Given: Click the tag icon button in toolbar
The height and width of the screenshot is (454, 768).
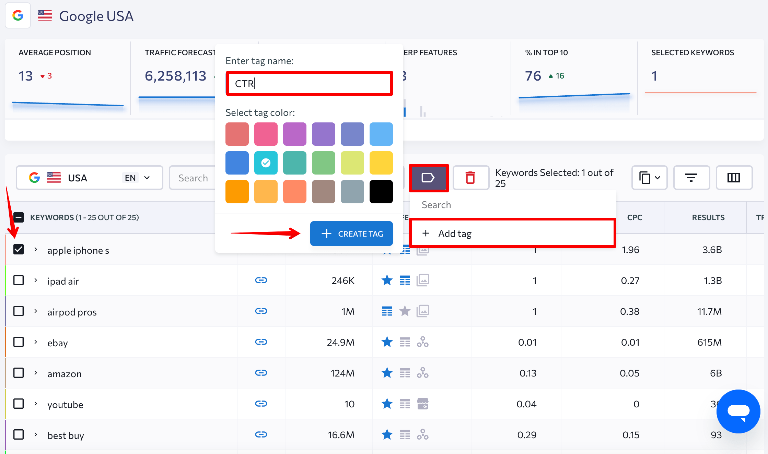Looking at the screenshot, I should [428, 178].
